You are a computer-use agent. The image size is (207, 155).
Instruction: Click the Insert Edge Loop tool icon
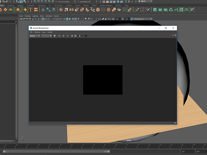point(142,10)
